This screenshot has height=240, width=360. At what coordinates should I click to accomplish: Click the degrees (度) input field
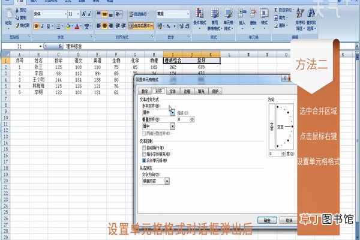[275, 154]
